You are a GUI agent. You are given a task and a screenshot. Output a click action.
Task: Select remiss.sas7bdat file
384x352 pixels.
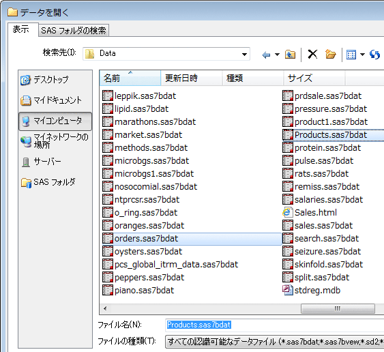321,187
